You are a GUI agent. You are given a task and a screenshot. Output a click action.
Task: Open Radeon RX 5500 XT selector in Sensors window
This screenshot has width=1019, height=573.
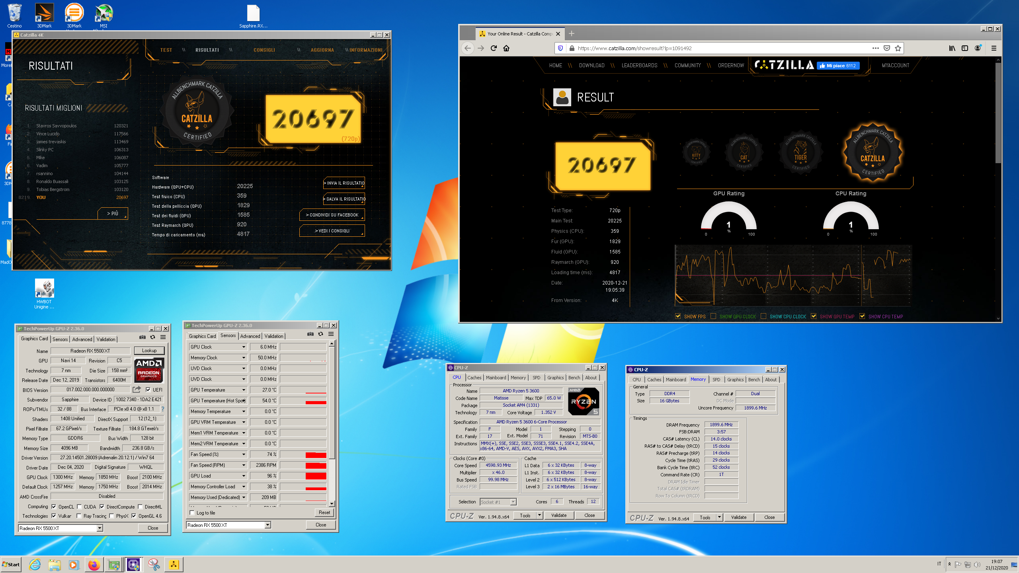tap(228, 525)
